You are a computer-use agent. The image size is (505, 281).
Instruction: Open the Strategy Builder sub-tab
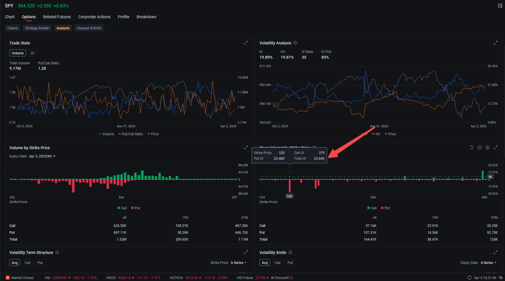[37, 28]
